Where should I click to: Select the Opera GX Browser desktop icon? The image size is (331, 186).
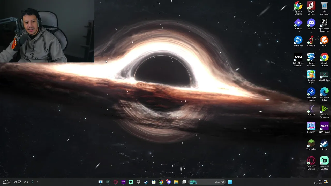(311, 163)
